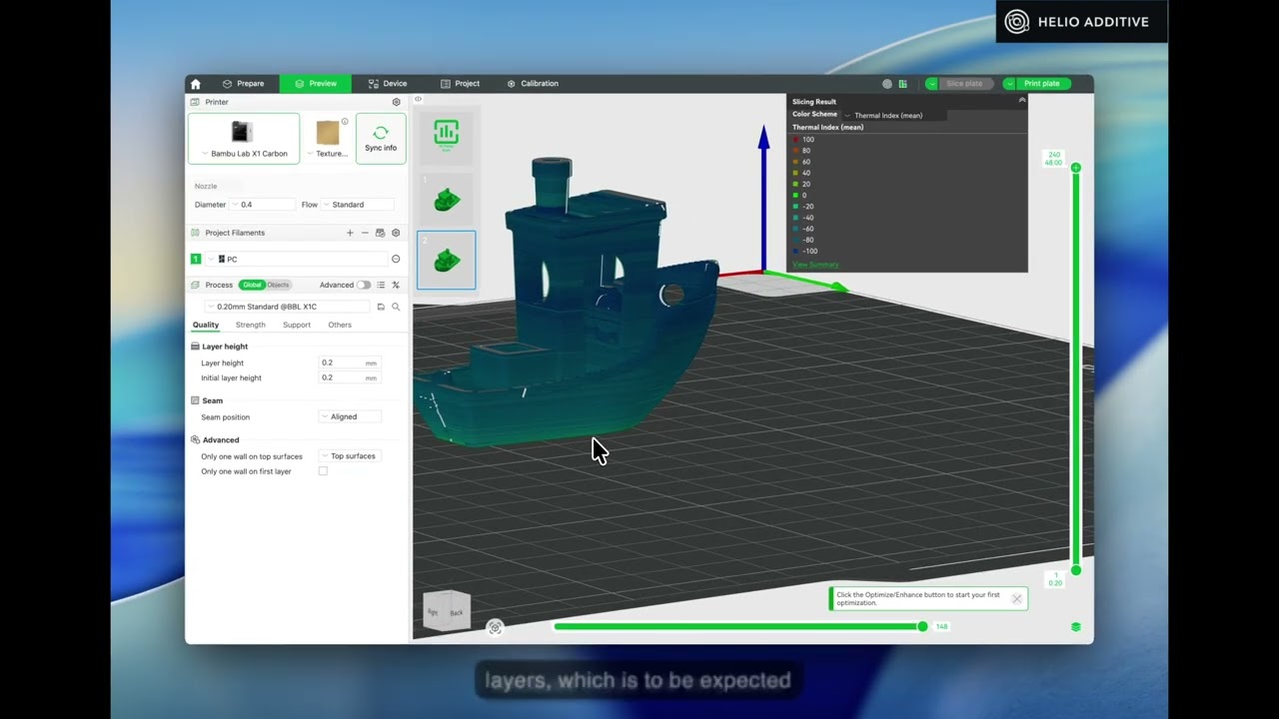
Task: Open printer settings gear icon
Action: click(x=396, y=102)
